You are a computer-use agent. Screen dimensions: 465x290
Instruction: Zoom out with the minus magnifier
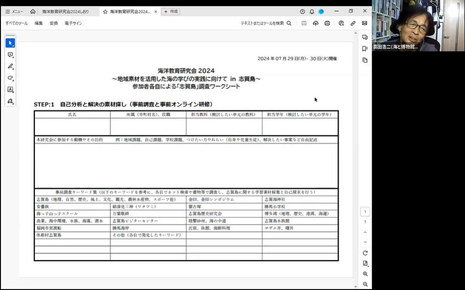[x=365, y=284]
